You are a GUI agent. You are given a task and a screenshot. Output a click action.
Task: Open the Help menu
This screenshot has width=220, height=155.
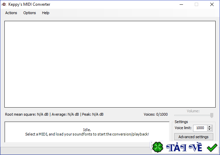(46, 13)
